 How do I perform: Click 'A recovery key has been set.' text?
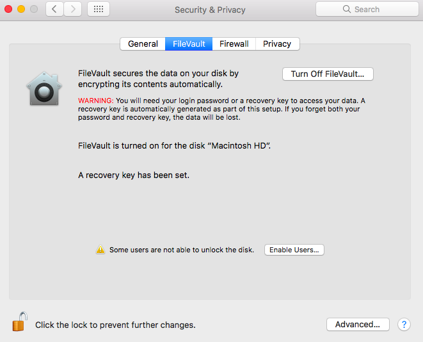click(134, 175)
